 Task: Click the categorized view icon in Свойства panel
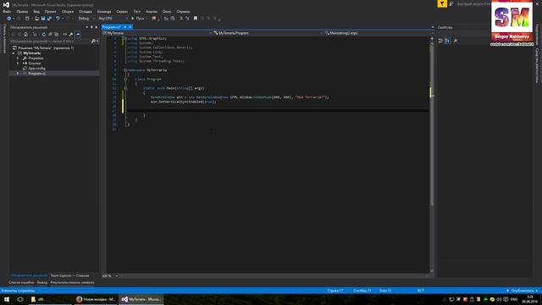(x=440, y=41)
